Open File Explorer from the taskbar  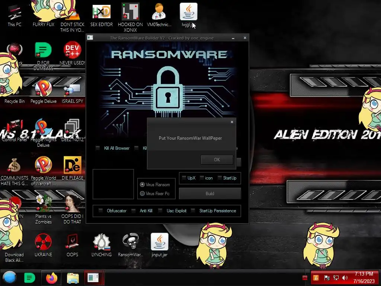coord(73,278)
